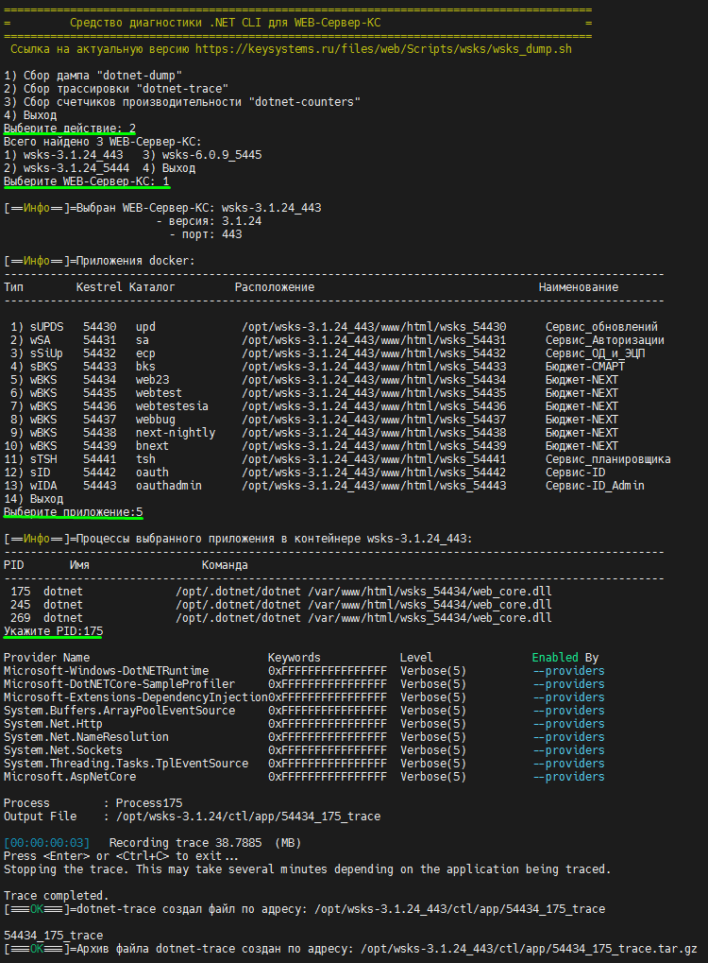Click the 'Выберите приложение:5' prompt
The height and width of the screenshot is (963, 708).
[73, 512]
